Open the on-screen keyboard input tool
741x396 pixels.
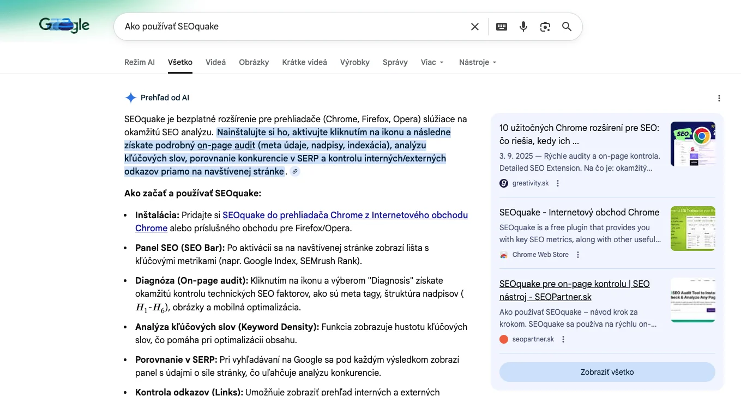[502, 27]
